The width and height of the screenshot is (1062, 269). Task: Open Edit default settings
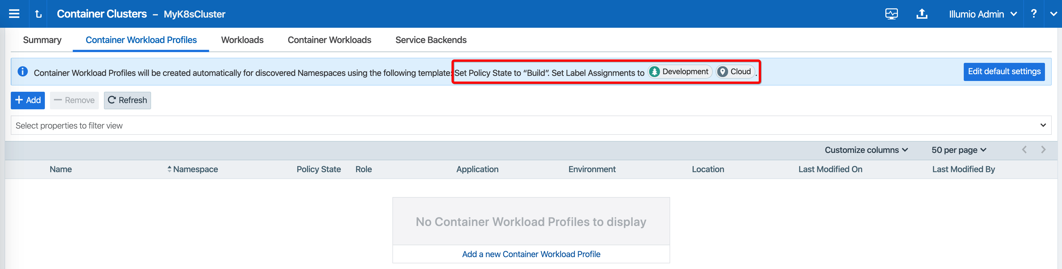1004,71
